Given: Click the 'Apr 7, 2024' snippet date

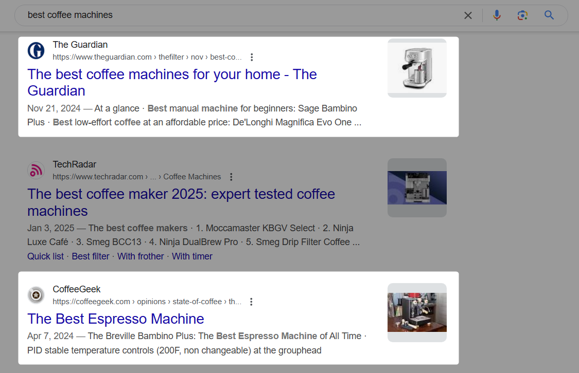Looking at the screenshot, I should 50,336.
